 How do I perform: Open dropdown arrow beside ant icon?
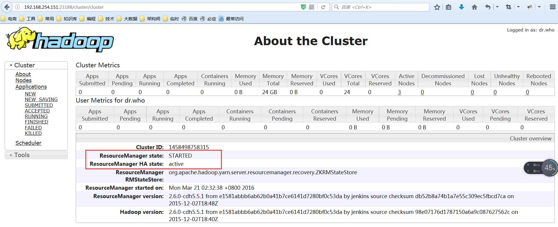pos(539,7)
